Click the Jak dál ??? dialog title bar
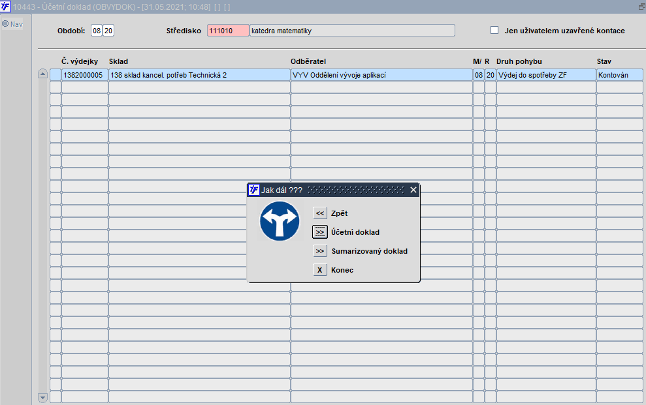 333,190
